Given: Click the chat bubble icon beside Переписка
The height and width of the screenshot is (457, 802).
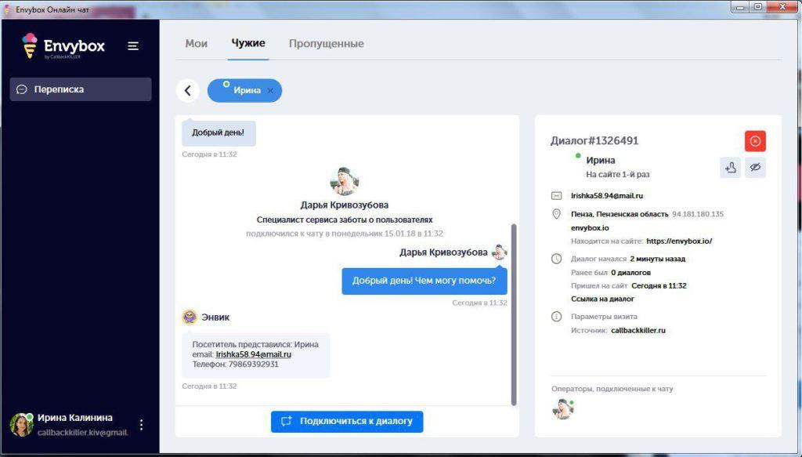Looking at the screenshot, I should click(x=21, y=89).
